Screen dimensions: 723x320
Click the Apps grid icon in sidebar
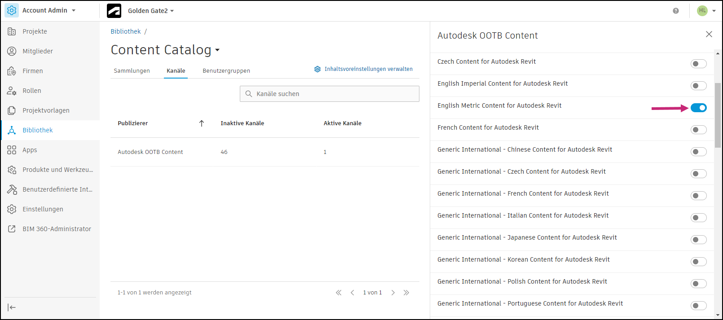[x=12, y=150]
